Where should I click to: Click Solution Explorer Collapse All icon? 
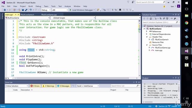tap(164, 19)
